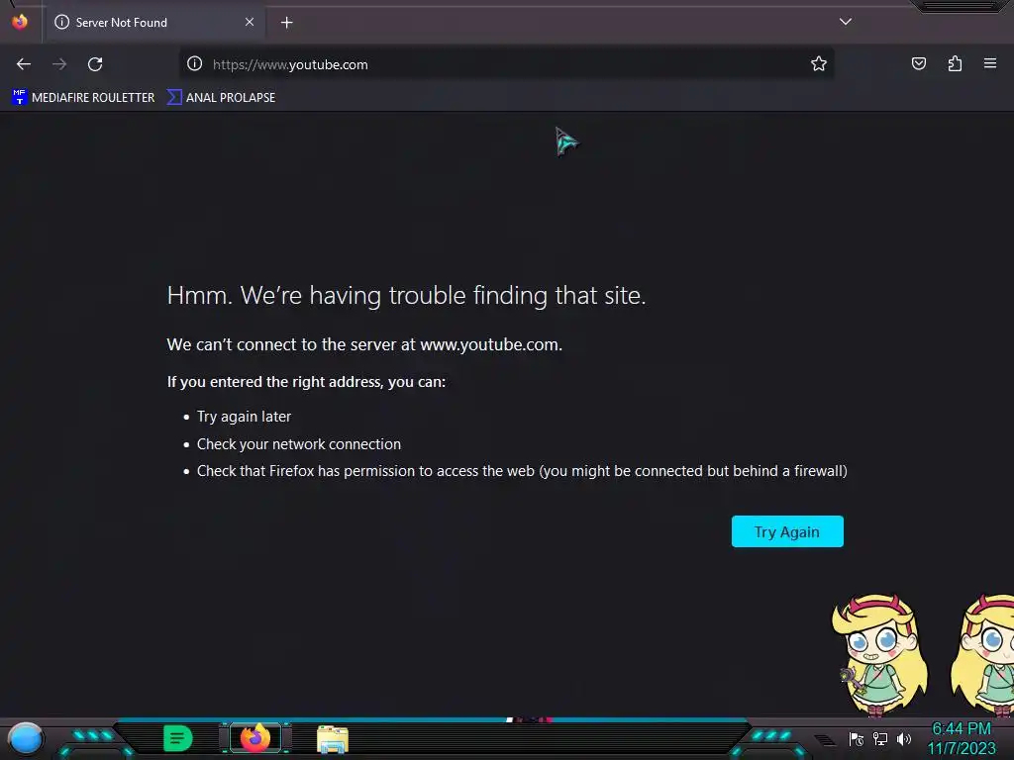Click the heading 'Hmm. We're having trouble finding that site.'

pyautogui.click(x=406, y=295)
